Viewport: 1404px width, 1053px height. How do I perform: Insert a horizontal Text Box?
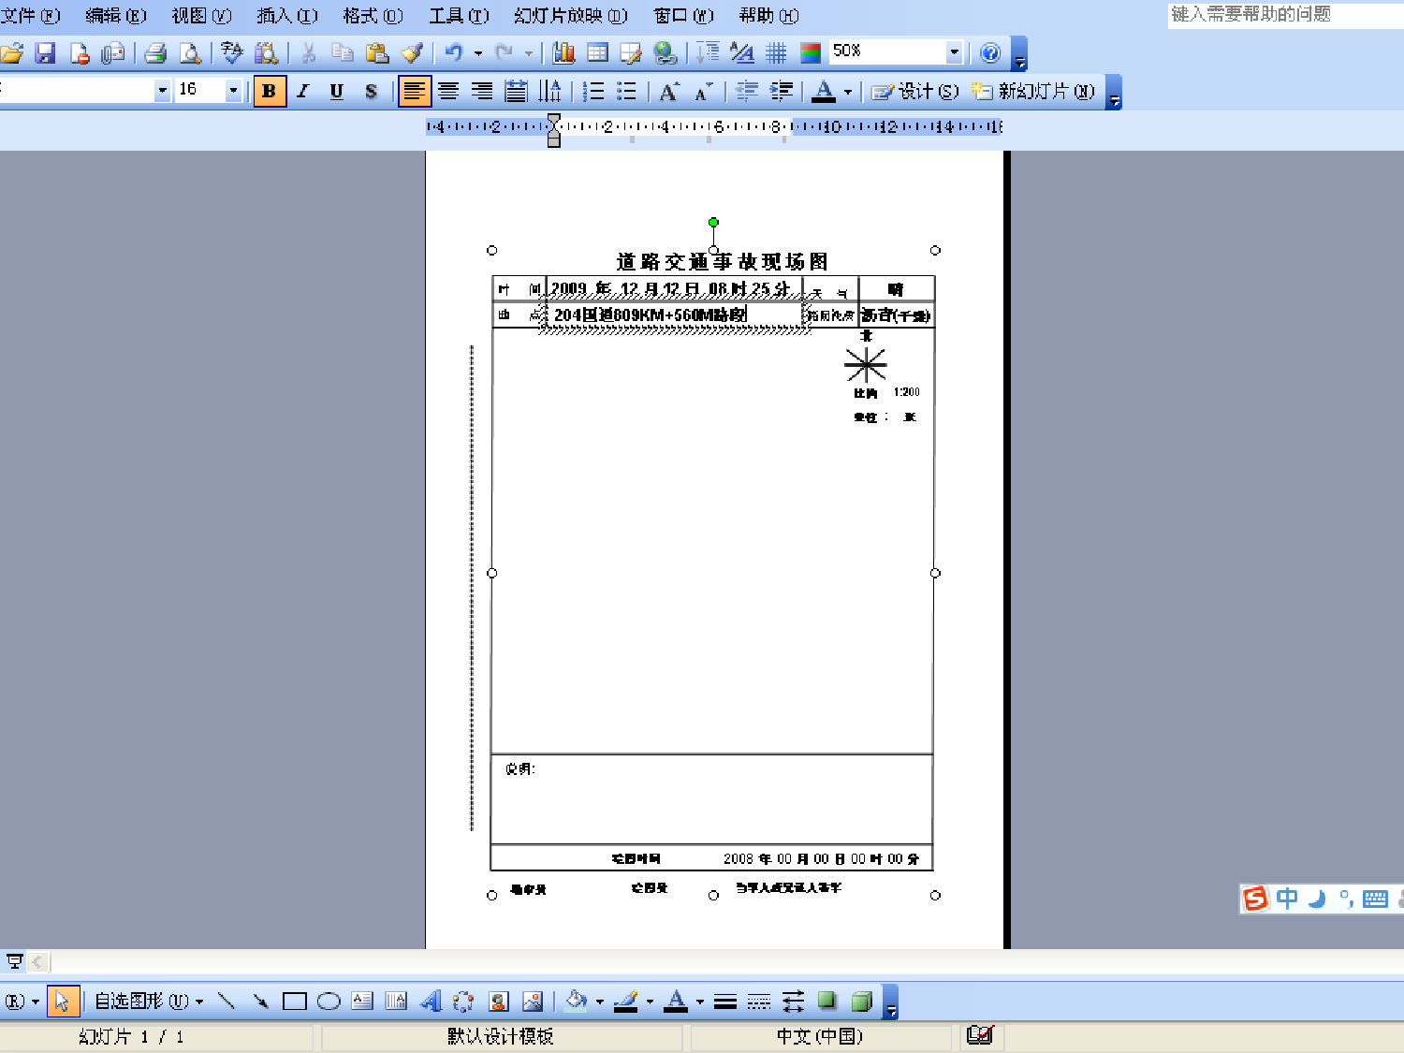(362, 1002)
